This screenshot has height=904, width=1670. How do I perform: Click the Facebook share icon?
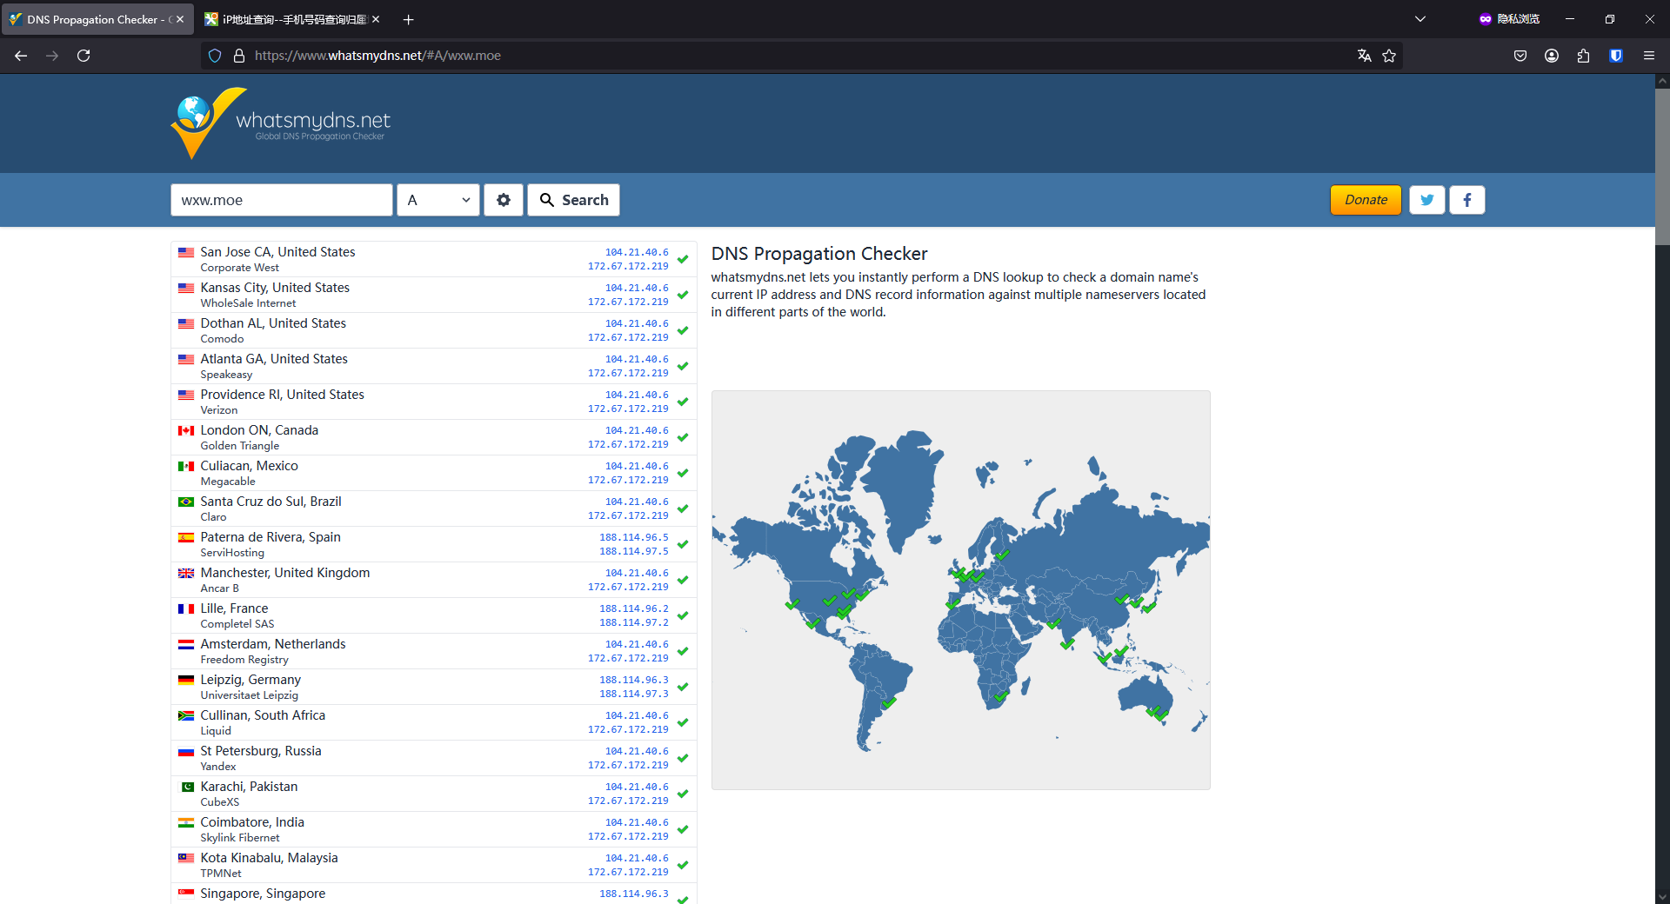(1466, 200)
